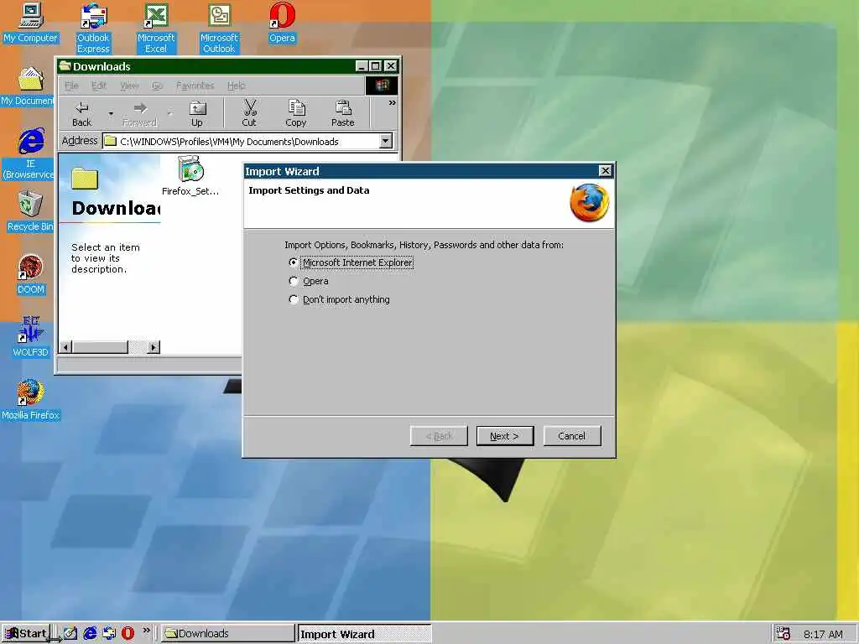Image resolution: width=859 pixels, height=644 pixels.
Task: Click horizontal scrollbar right arrow in Downloads
Action: point(154,346)
